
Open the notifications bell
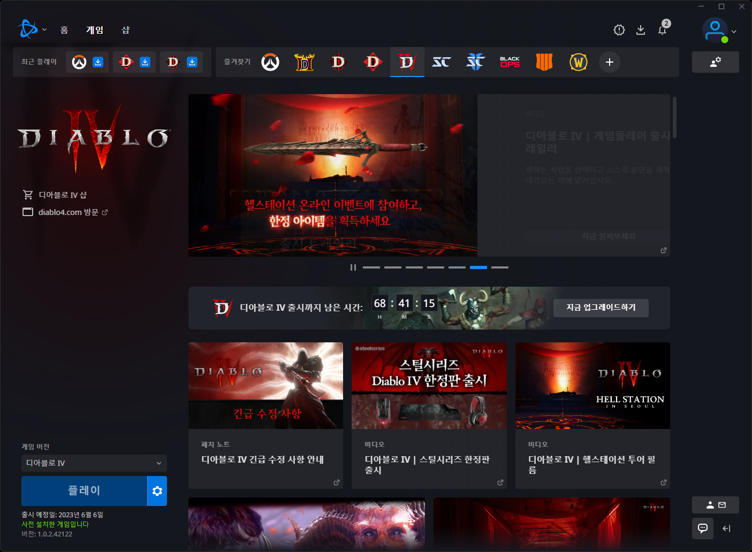click(663, 30)
